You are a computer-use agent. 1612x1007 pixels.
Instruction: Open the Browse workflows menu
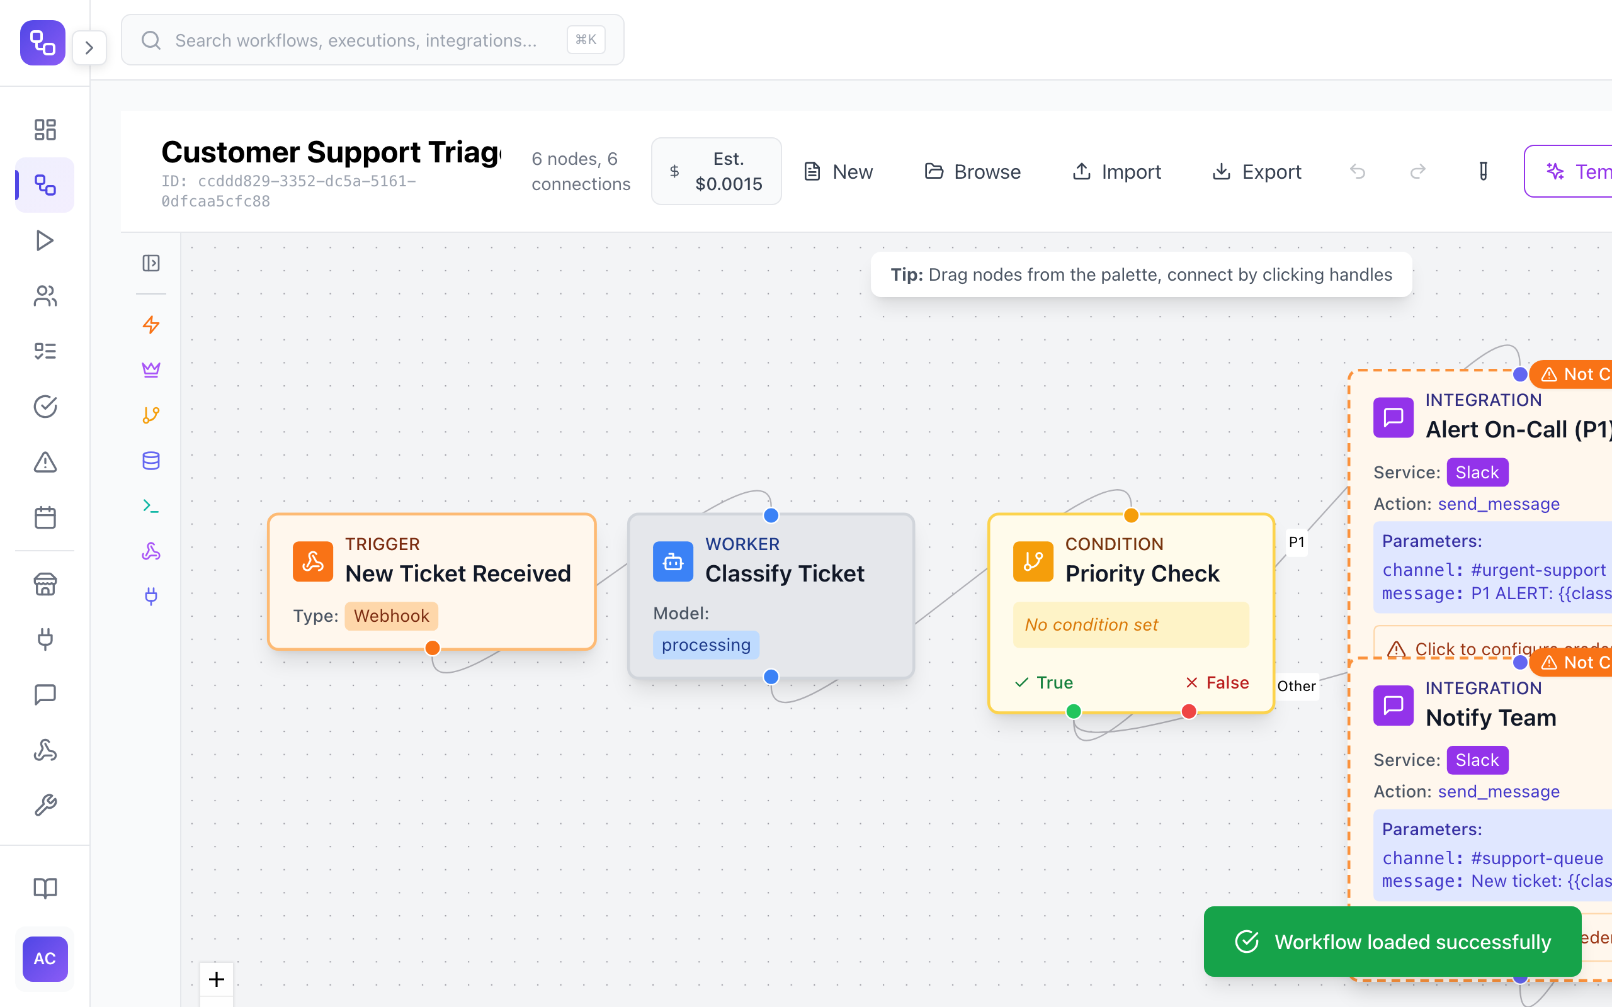(x=972, y=171)
